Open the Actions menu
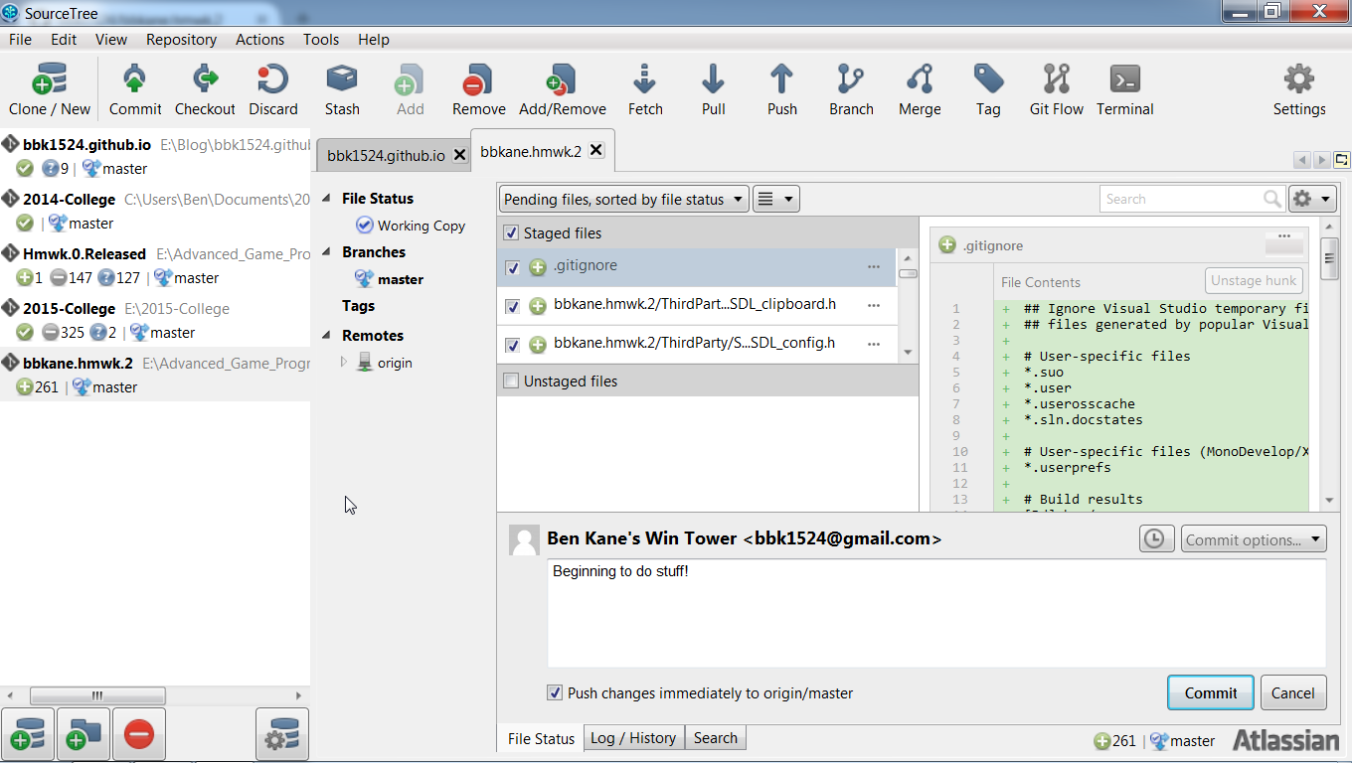This screenshot has width=1352, height=763. coord(259,40)
